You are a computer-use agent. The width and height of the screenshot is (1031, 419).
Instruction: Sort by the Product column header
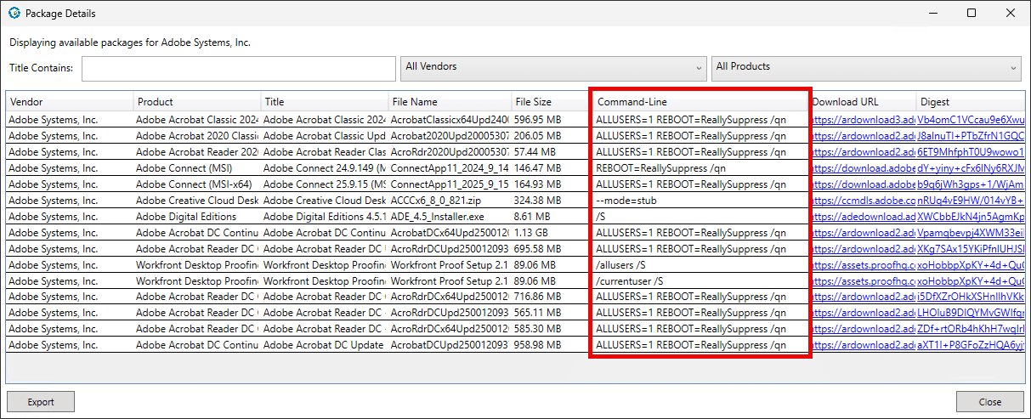(x=196, y=102)
